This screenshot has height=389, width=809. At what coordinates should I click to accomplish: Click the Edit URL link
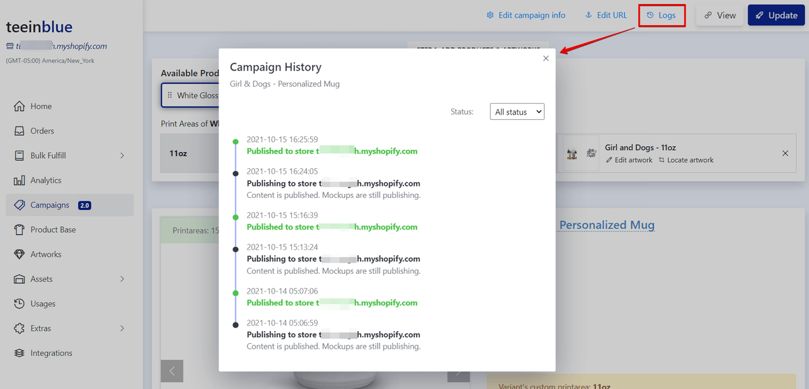pyautogui.click(x=605, y=15)
